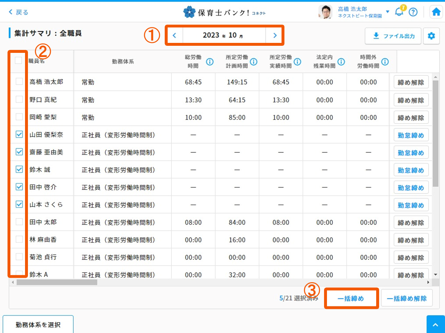Click info icon next to 法定内残業時間

point(341,62)
